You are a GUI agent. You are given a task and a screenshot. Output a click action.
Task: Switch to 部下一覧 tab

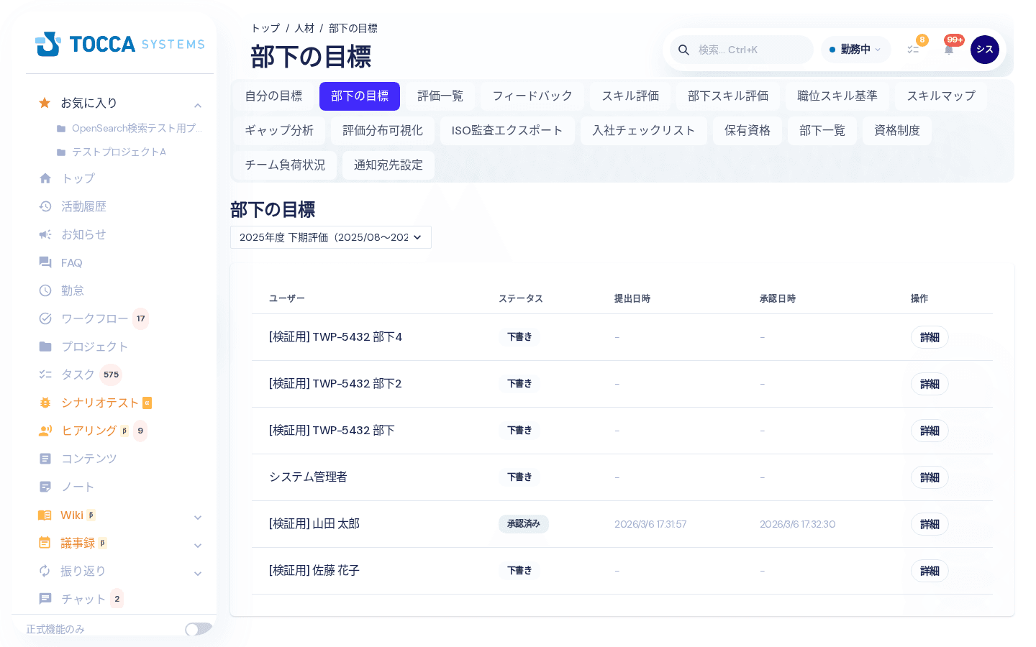click(822, 131)
